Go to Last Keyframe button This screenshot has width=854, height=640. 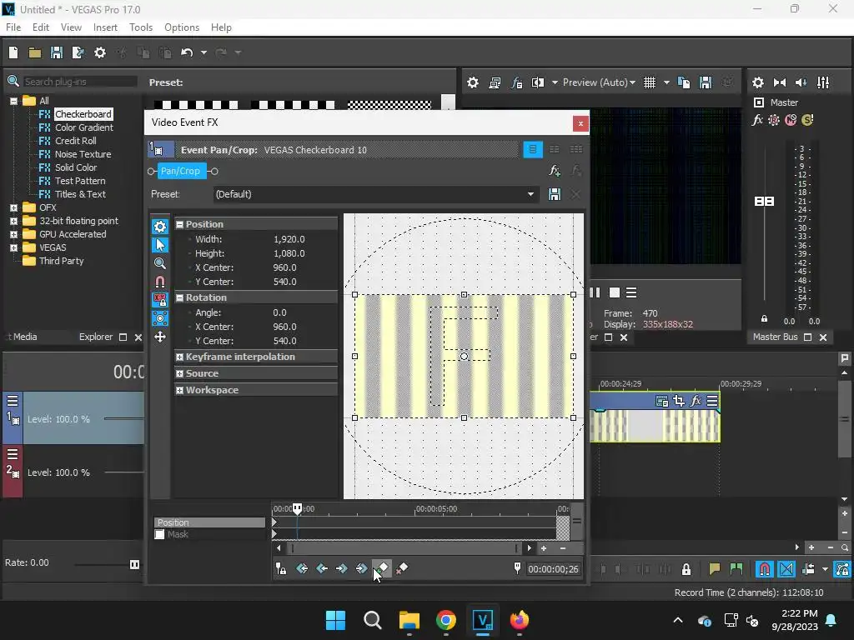pos(362,568)
